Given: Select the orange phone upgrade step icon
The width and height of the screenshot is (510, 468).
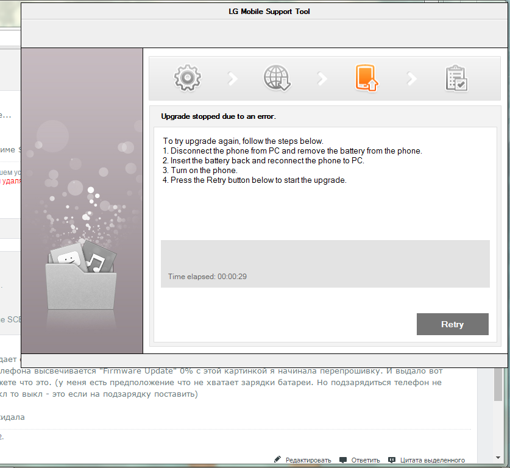Looking at the screenshot, I should tap(367, 78).
